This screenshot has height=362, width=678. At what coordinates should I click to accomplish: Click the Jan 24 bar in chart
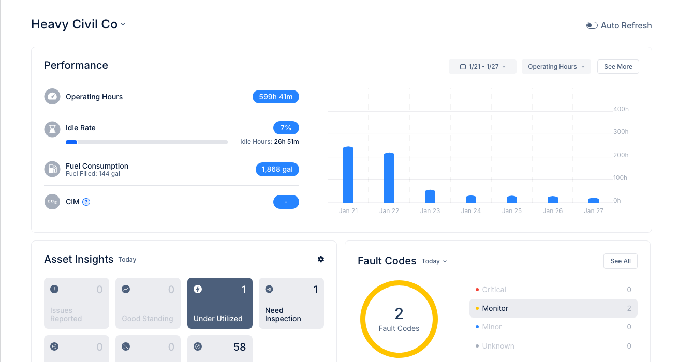pyautogui.click(x=471, y=199)
